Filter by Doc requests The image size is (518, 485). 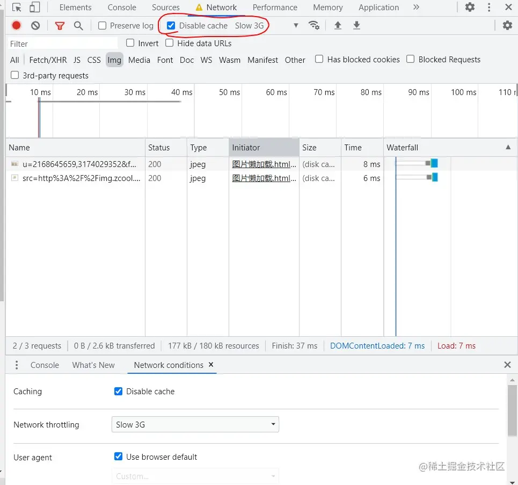click(187, 60)
